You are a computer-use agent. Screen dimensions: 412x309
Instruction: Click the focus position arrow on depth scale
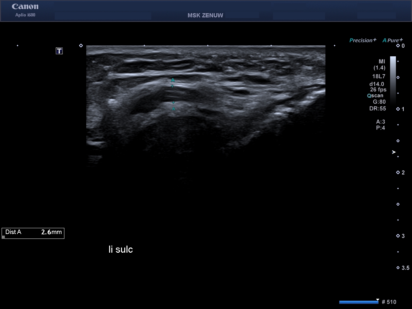pos(394,152)
